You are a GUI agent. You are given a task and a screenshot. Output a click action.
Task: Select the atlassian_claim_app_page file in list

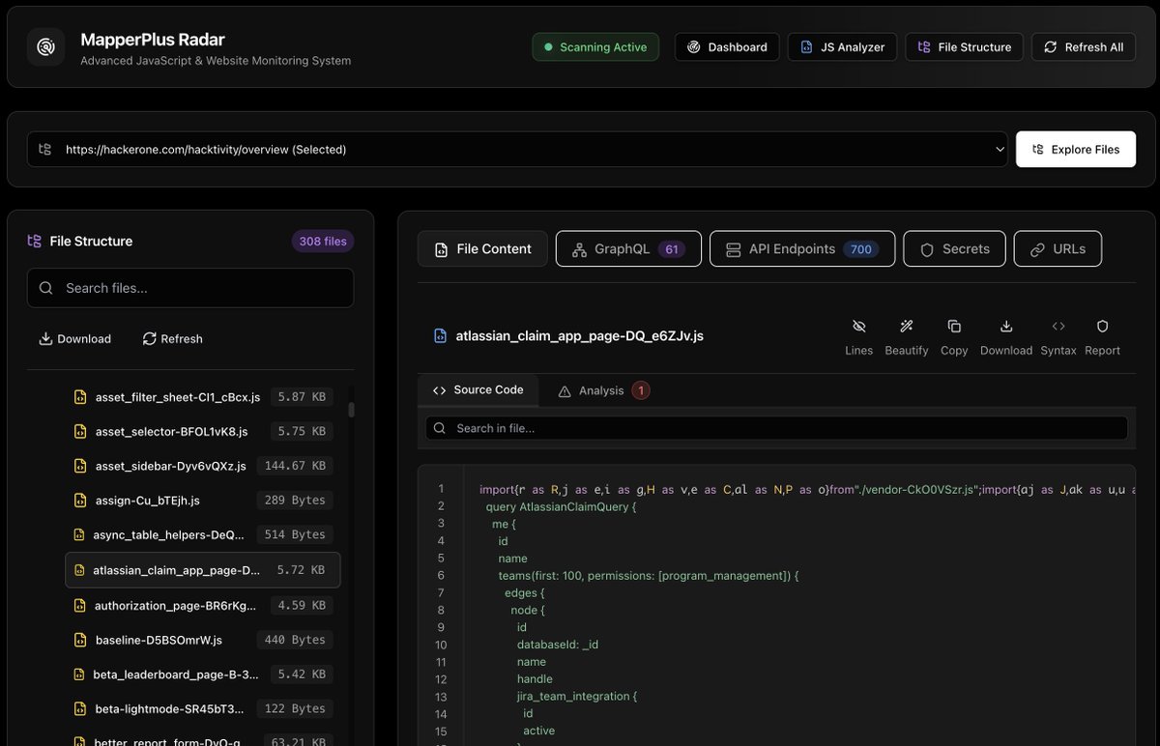pos(203,570)
